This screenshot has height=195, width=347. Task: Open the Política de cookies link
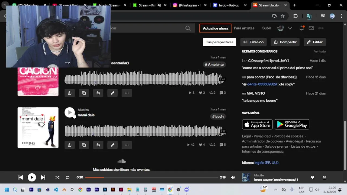click(x=288, y=136)
